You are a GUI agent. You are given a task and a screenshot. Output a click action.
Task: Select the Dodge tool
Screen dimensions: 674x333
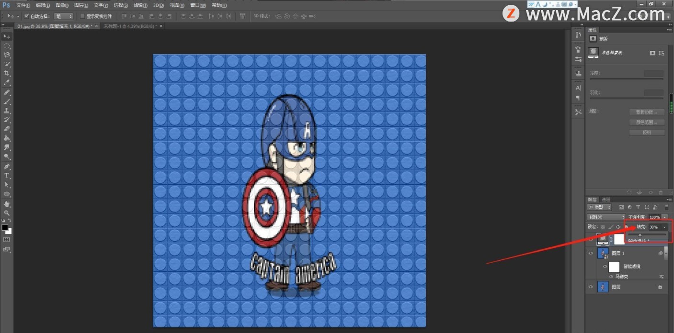pos(7,156)
